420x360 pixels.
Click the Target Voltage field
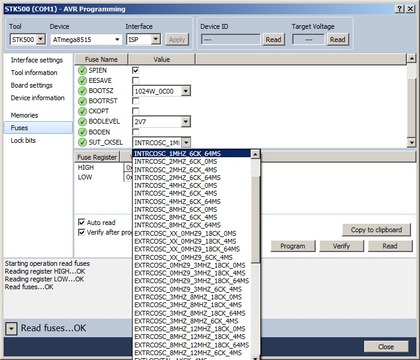pyautogui.click(x=308, y=40)
